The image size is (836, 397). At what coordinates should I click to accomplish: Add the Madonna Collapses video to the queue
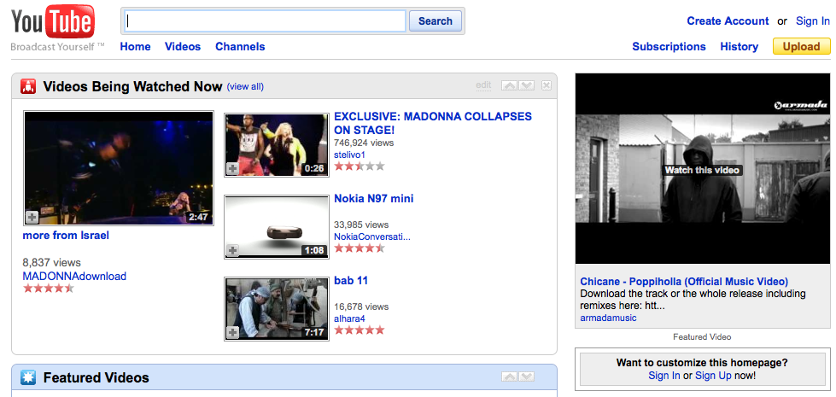click(x=232, y=169)
